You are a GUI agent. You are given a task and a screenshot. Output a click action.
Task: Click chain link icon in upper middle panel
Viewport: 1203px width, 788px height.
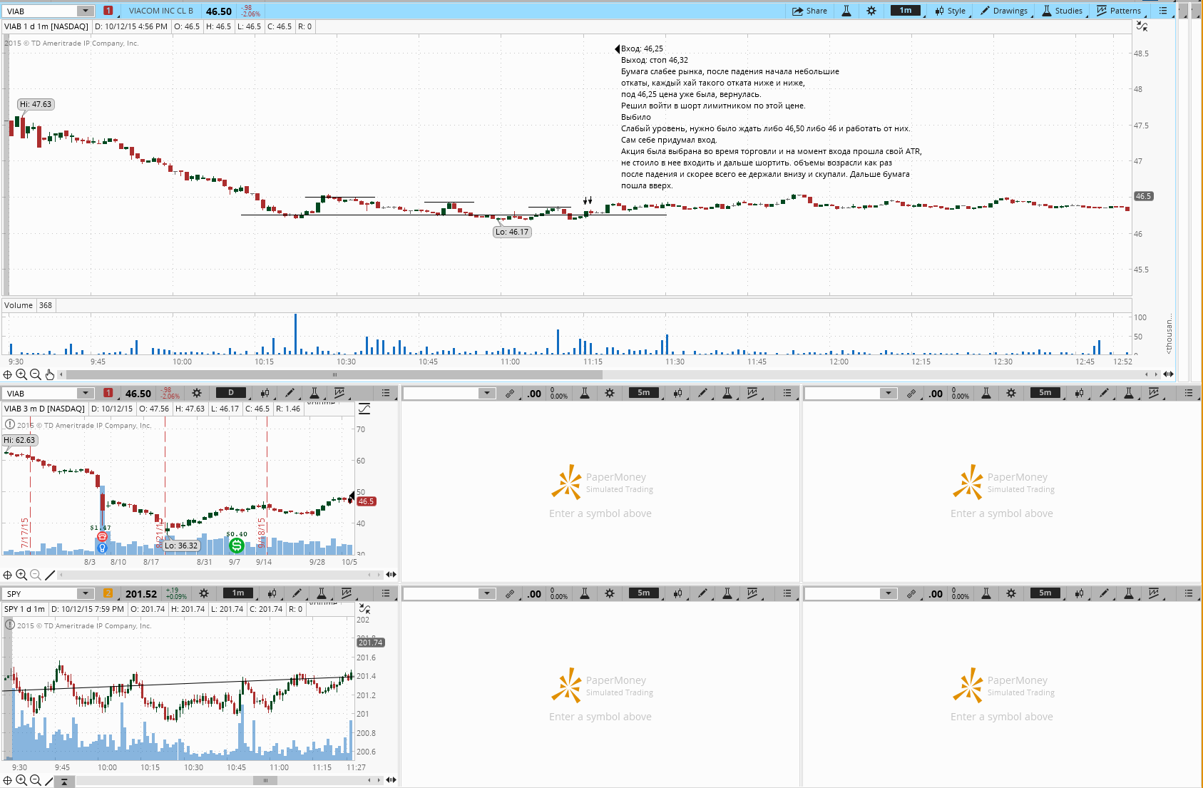510,393
